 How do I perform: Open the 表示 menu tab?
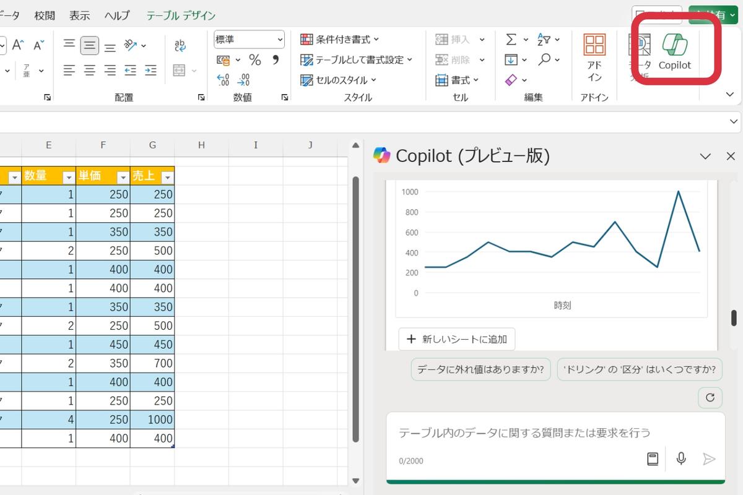[79, 15]
